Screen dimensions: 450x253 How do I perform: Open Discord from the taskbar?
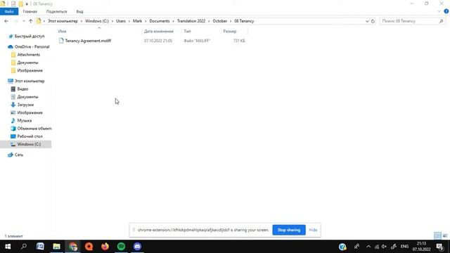pyautogui.click(x=138, y=247)
